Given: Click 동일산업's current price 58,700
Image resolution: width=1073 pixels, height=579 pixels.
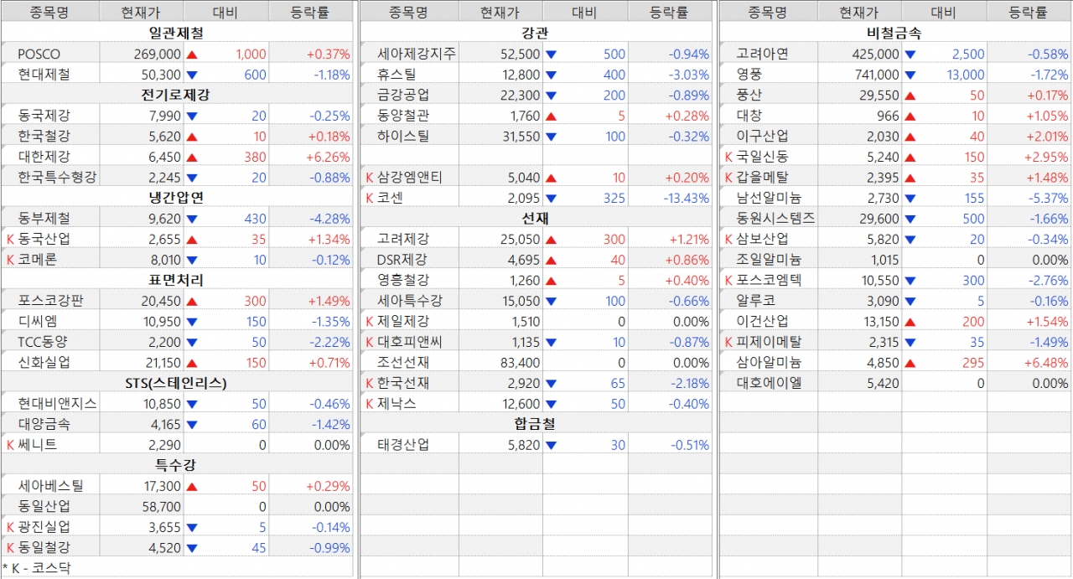Looking at the screenshot, I should 160,507.
